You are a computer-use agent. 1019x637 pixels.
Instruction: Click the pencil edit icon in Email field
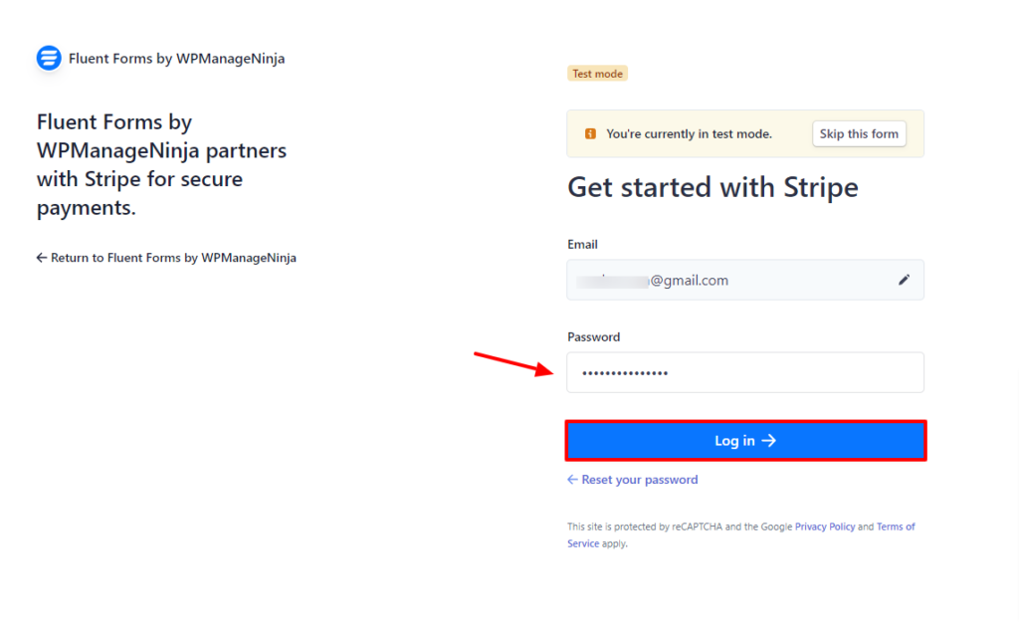coord(904,280)
